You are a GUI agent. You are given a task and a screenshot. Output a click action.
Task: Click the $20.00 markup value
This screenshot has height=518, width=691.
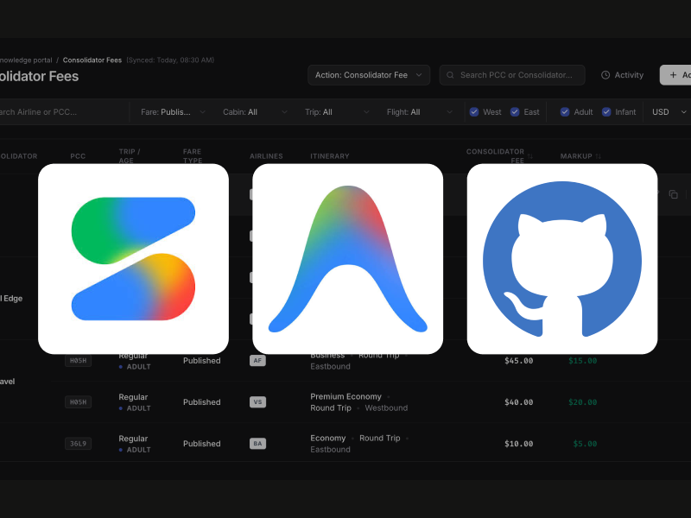pyautogui.click(x=582, y=402)
